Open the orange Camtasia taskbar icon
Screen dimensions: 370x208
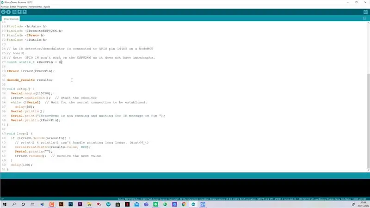point(52,204)
